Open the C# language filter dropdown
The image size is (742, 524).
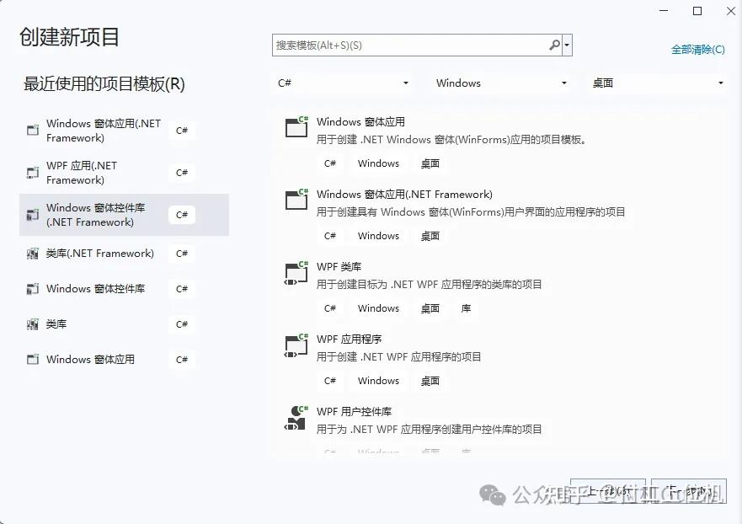pos(343,83)
